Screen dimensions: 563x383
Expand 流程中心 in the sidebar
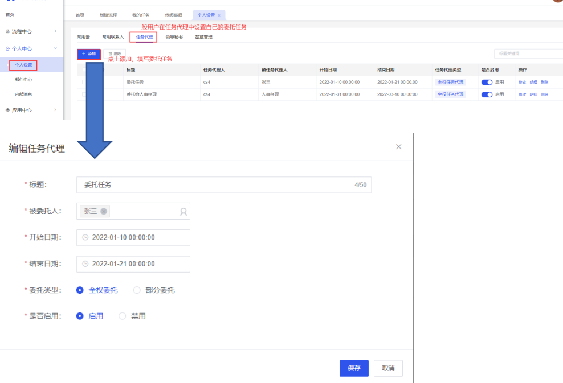click(31, 31)
